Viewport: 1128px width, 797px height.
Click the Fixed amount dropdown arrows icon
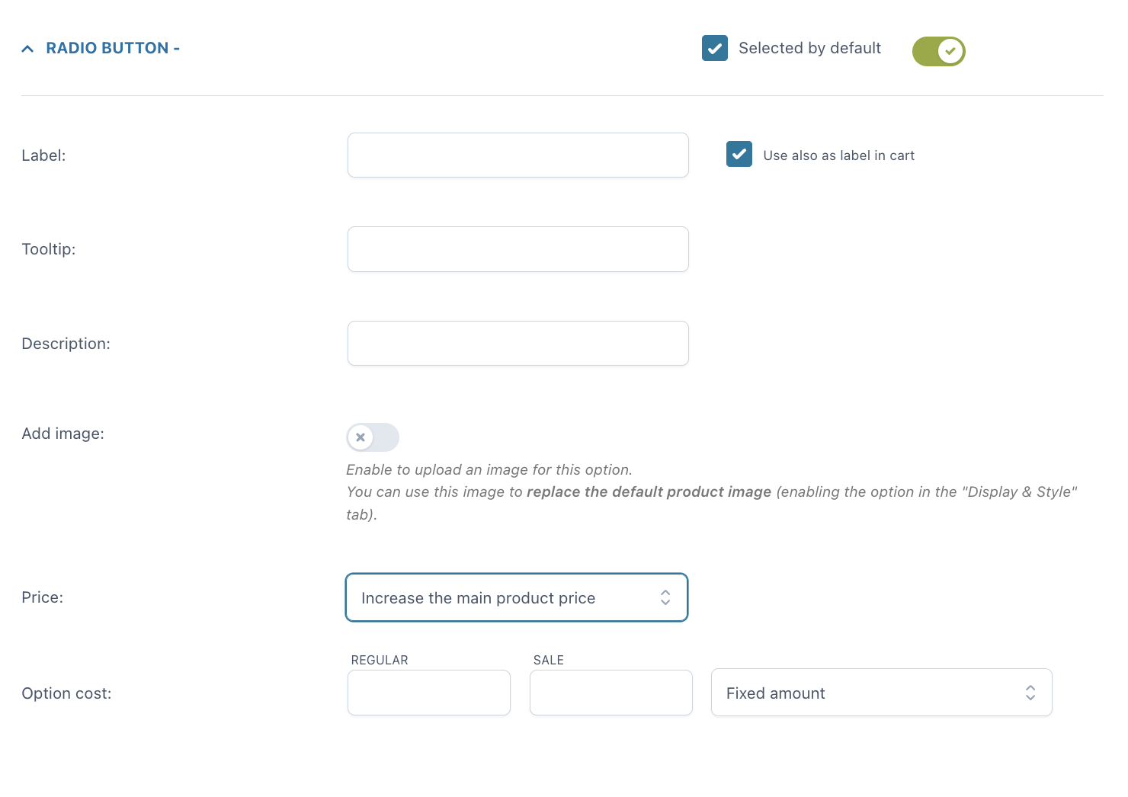tap(1030, 693)
